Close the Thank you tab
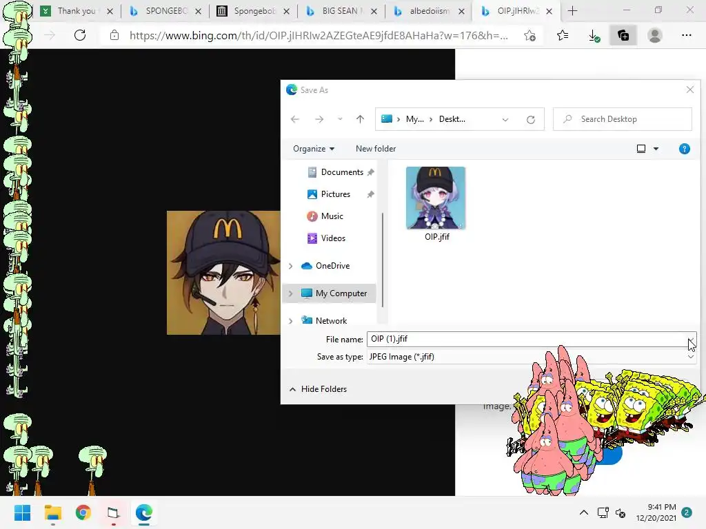Viewport: 706px width, 529px height. click(110, 11)
